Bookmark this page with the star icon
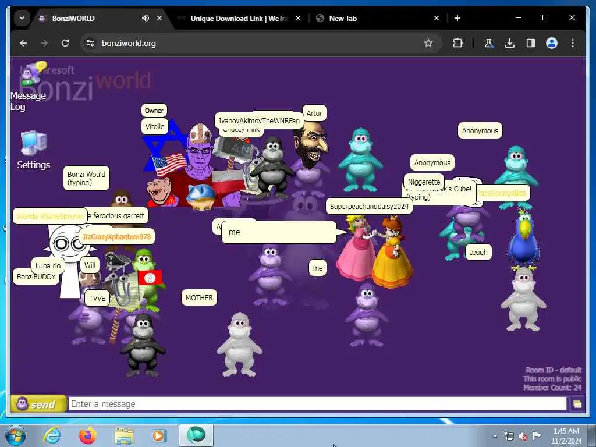Image resolution: width=596 pixels, height=447 pixels. tap(428, 43)
